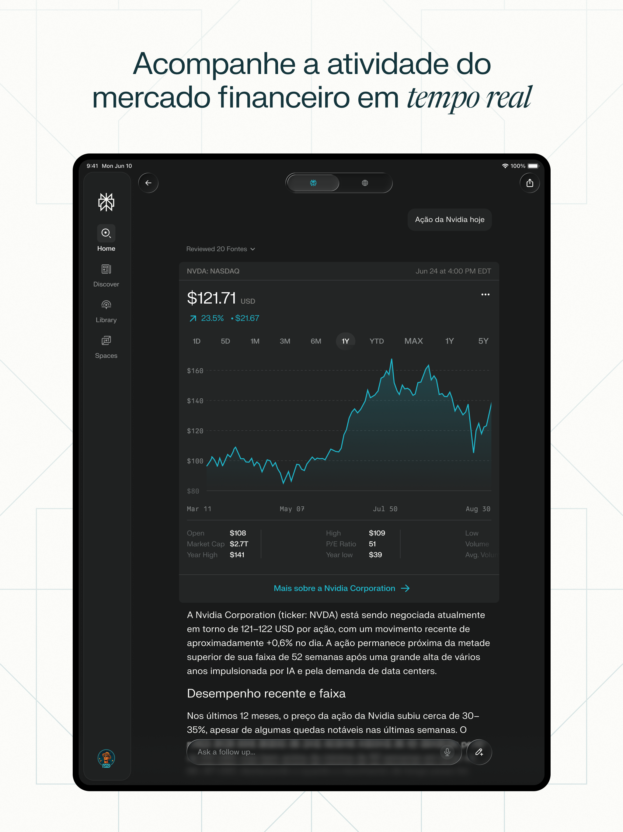Image resolution: width=623 pixels, height=832 pixels.
Task: Click the Ação da Nvidia hoje button
Action: (x=449, y=219)
